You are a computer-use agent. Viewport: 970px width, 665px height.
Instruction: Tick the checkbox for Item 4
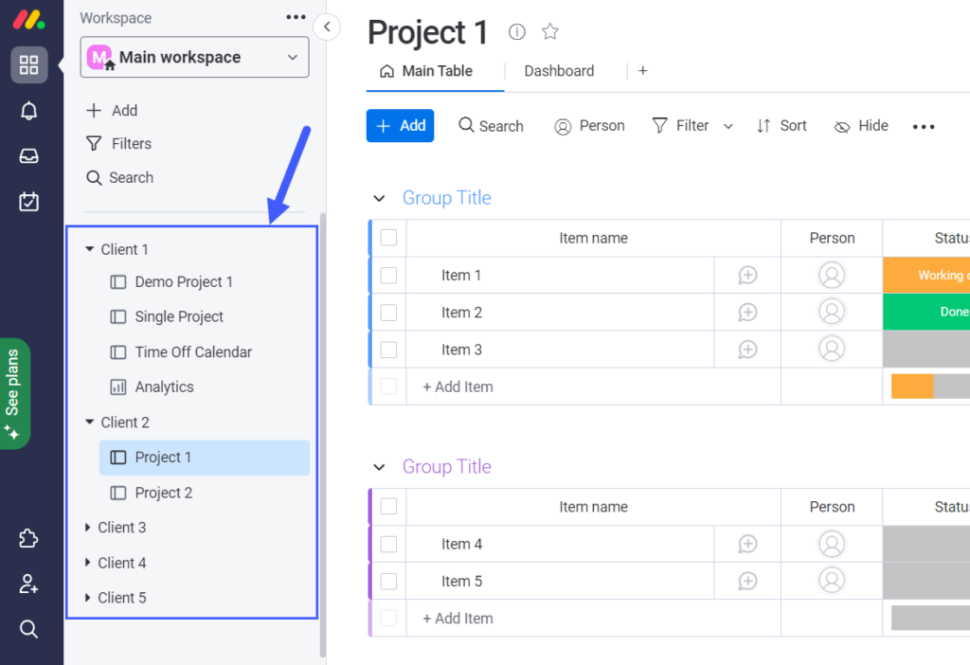click(x=388, y=544)
